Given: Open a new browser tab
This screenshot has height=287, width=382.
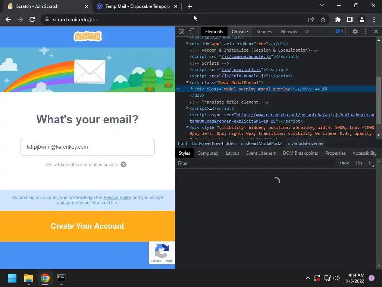Looking at the screenshot, I should click(190, 6).
